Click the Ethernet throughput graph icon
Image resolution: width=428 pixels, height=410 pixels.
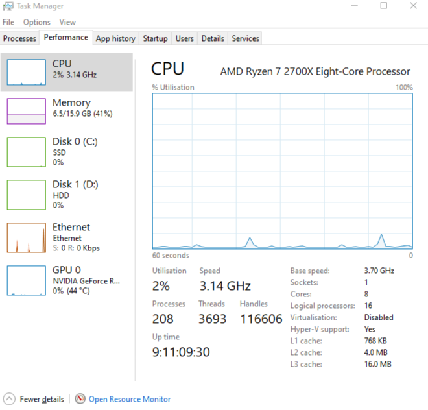coord(26,237)
